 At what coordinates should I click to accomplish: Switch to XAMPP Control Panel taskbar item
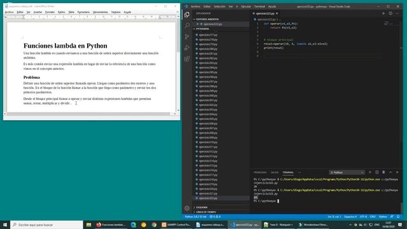click(x=176, y=225)
